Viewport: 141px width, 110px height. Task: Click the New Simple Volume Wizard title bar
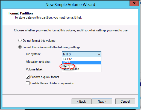[x=70, y=5]
